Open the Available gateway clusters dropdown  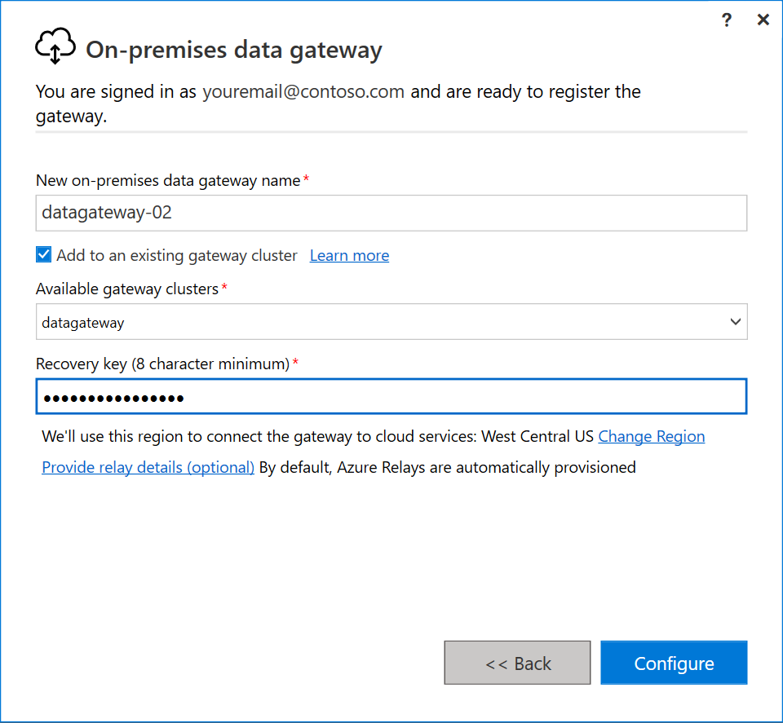coord(391,321)
